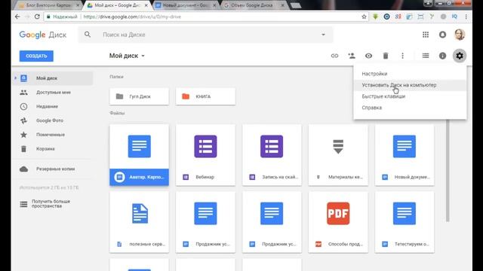Click the settings gear icon
483x271 pixels.
[x=460, y=56]
